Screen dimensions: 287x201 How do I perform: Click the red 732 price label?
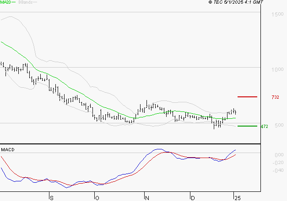[275, 97]
